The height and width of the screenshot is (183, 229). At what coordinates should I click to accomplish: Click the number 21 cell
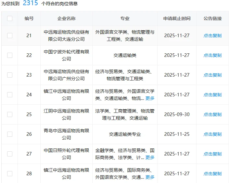[x=29, y=36]
